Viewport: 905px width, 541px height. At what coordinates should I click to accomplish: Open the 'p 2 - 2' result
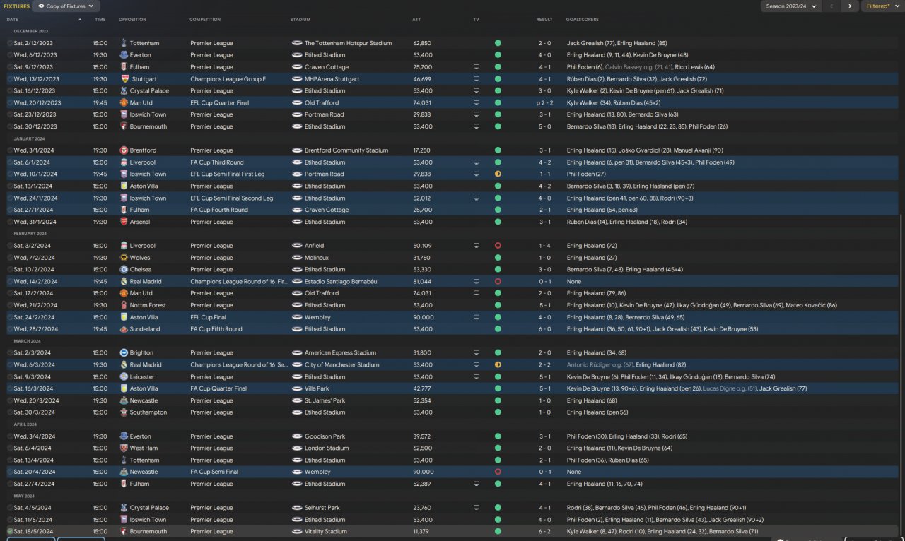coord(543,103)
